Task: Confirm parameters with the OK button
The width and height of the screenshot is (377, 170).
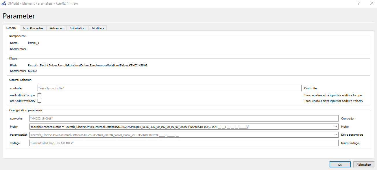Action: (340, 164)
